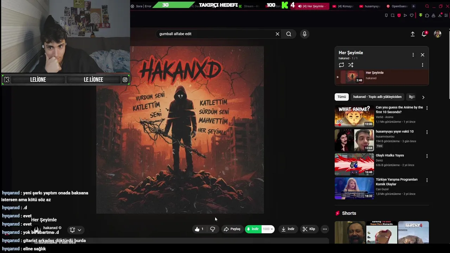This screenshot has width=450, height=253.
Task: Select the hakanxd - Topic adlı yükleyiciden chip
Action: [x=377, y=97]
